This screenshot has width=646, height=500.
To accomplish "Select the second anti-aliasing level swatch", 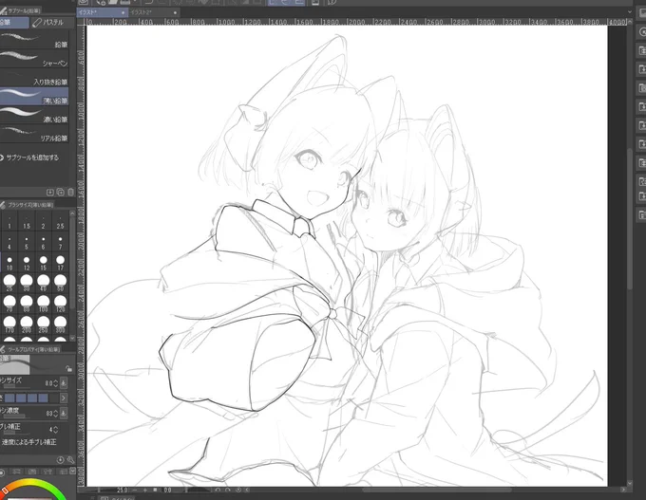I will [x=21, y=398].
